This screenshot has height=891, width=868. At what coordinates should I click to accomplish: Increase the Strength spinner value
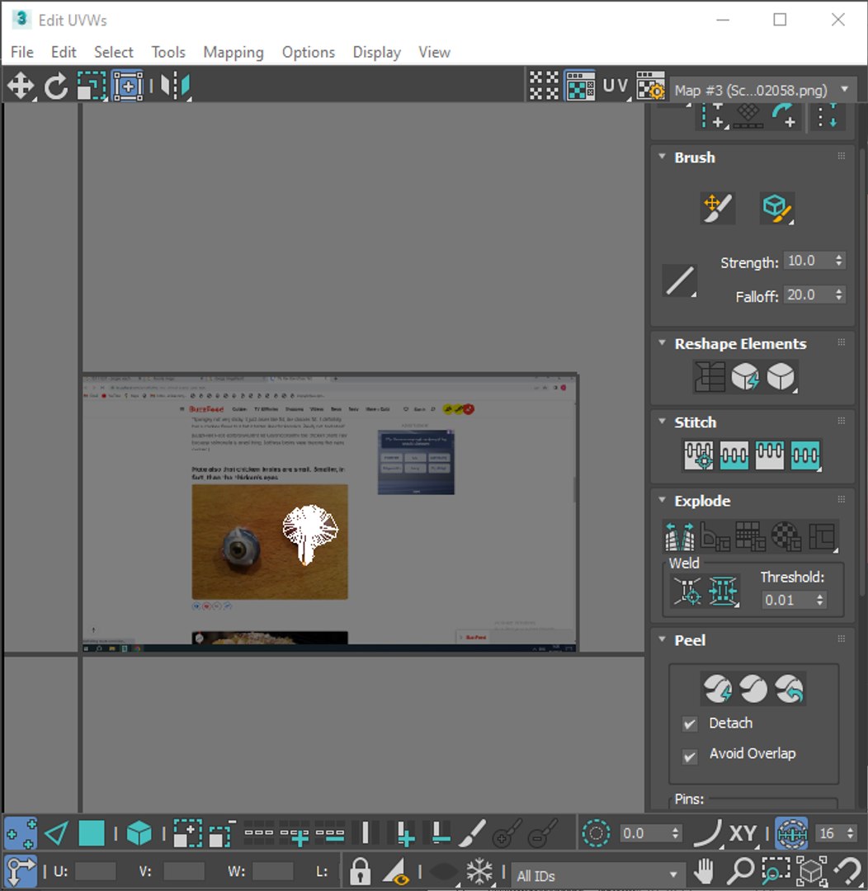tap(839, 257)
